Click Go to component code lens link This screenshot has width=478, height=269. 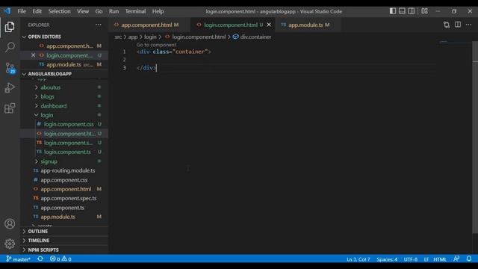coord(156,45)
